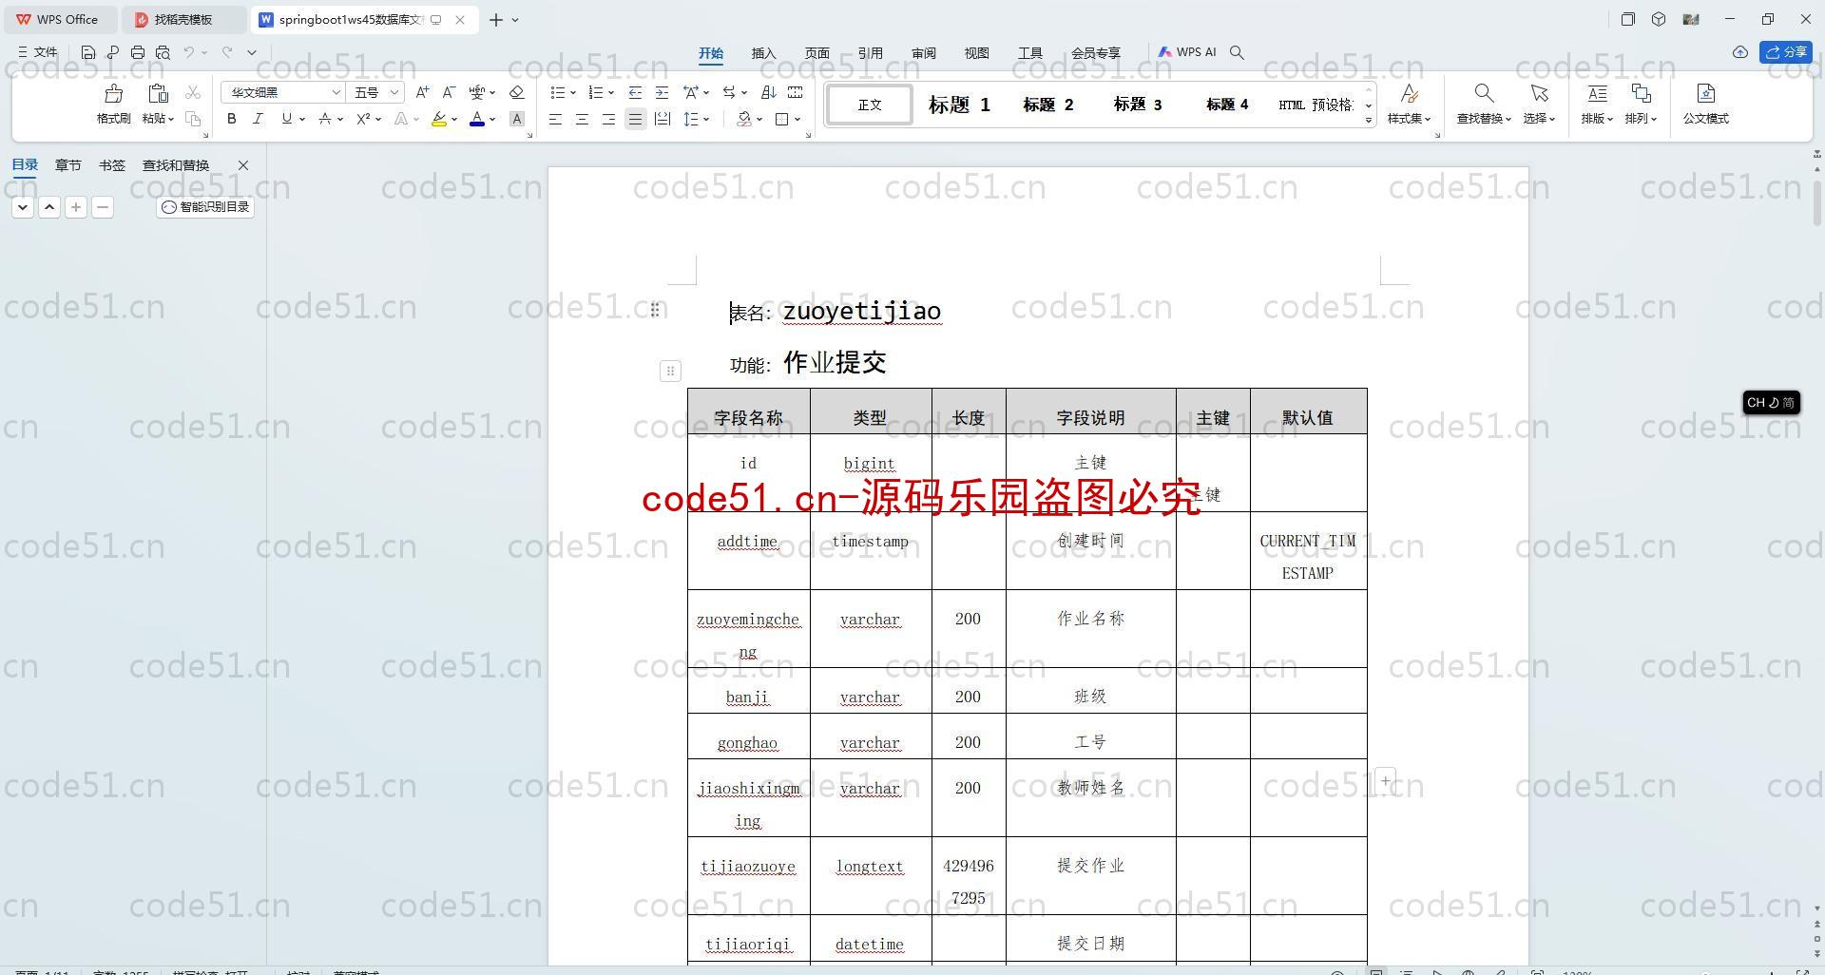The width and height of the screenshot is (1825, 975).
Task: Expand the bullet list dropdown arrow
Action: pos(573,93)
